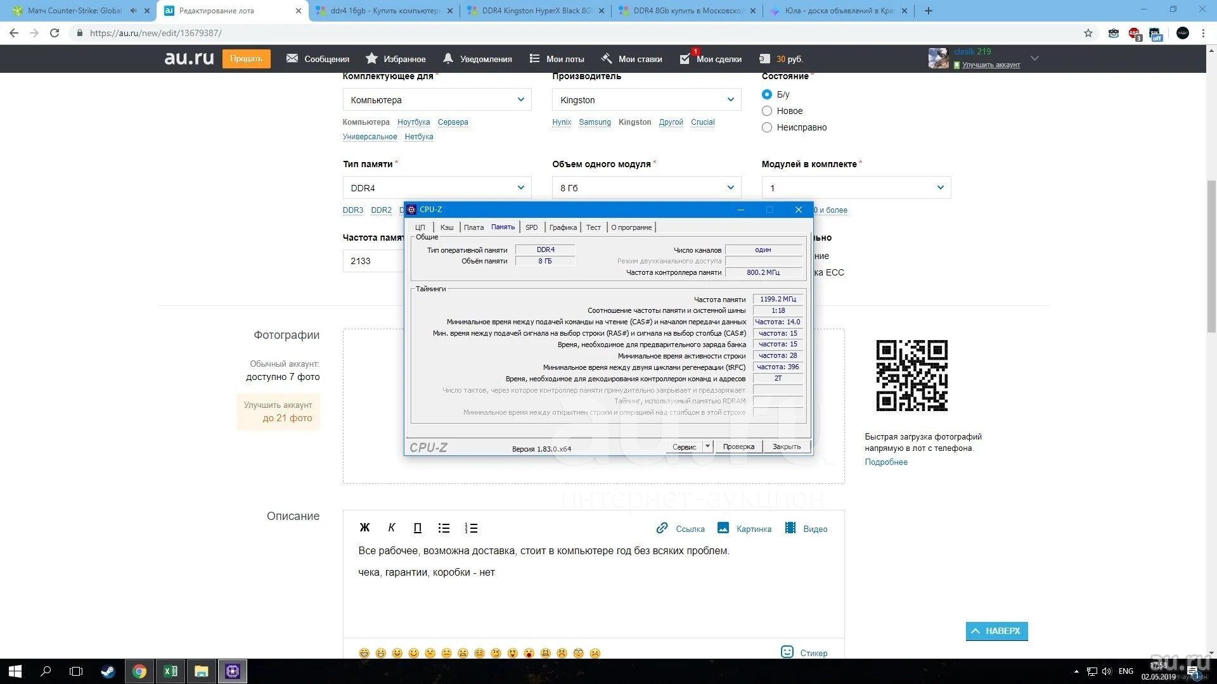Image resolution: width=1217 pixels, height=684 pixels.
Task: Open the Объем одного модуля dropdown
Action: [x=647, y=187]
